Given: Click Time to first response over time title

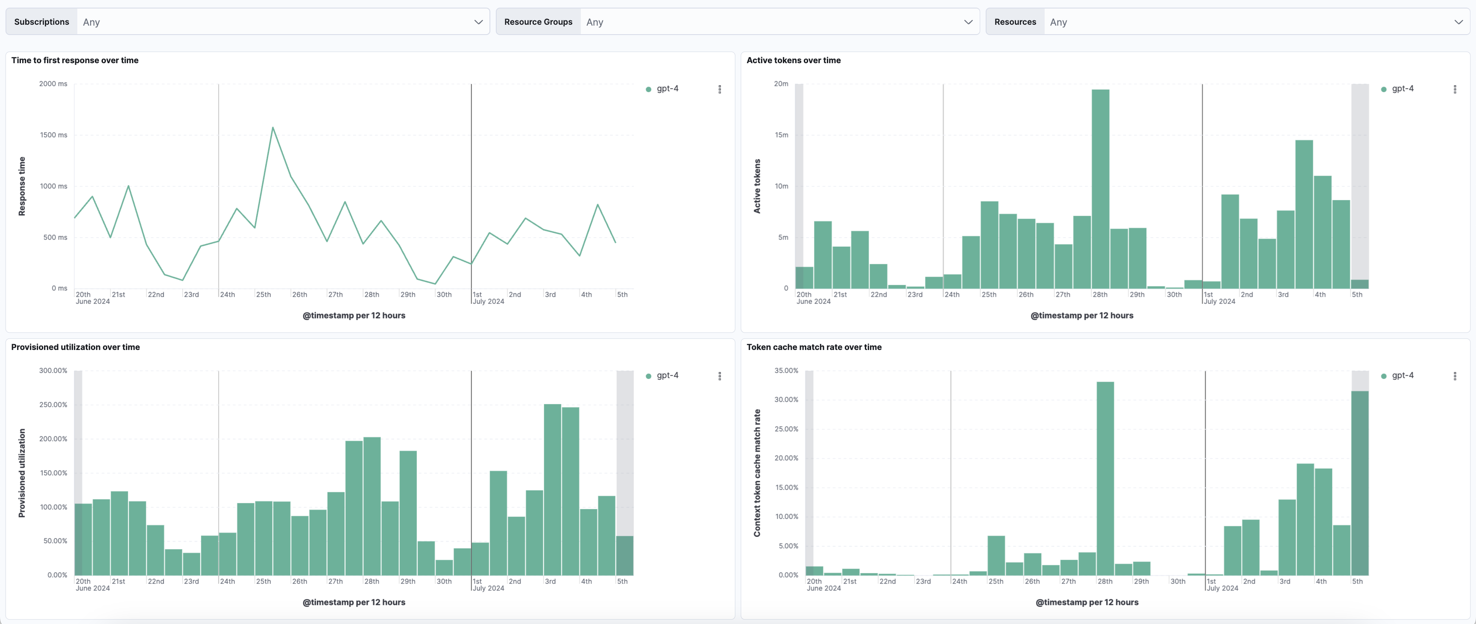Looking at the screenshot, I should click(x=74, y=60).
